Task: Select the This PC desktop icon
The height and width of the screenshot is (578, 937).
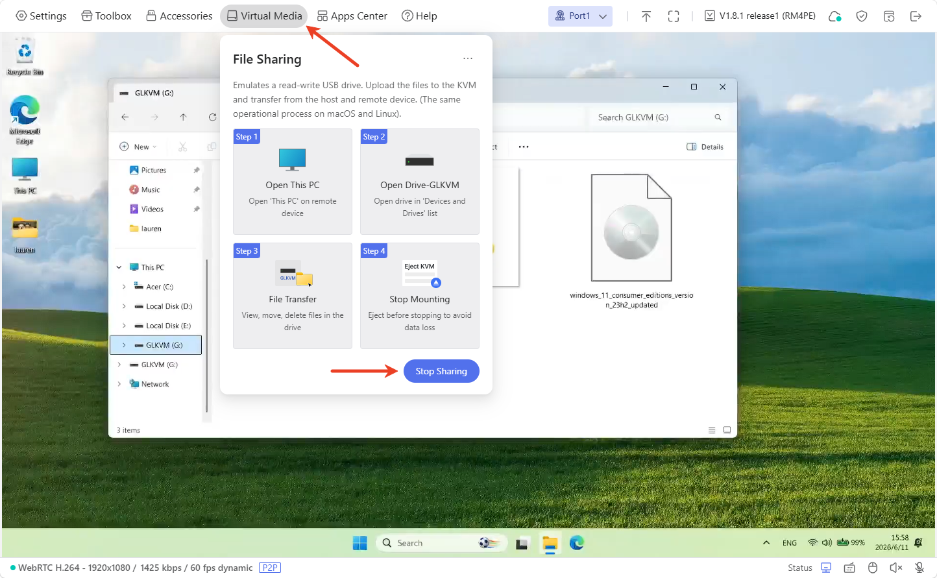Action: (25, 176)
